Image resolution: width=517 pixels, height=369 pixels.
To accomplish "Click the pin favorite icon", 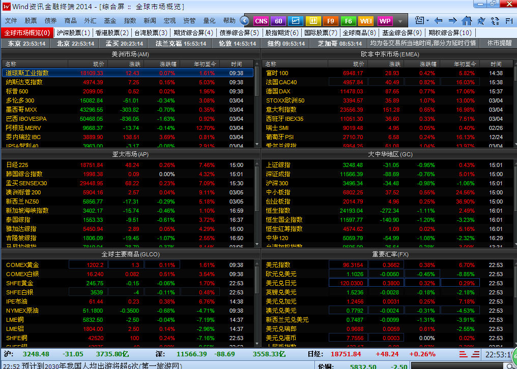I will click(x=481, y=21).
